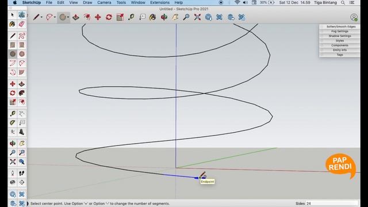Click the signed-in account icon at top right

(354, 17)
